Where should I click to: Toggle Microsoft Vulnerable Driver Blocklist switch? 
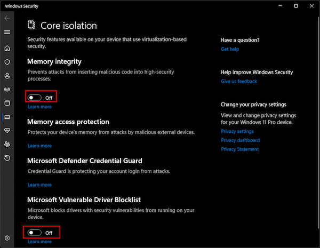[x=35, y=233]
